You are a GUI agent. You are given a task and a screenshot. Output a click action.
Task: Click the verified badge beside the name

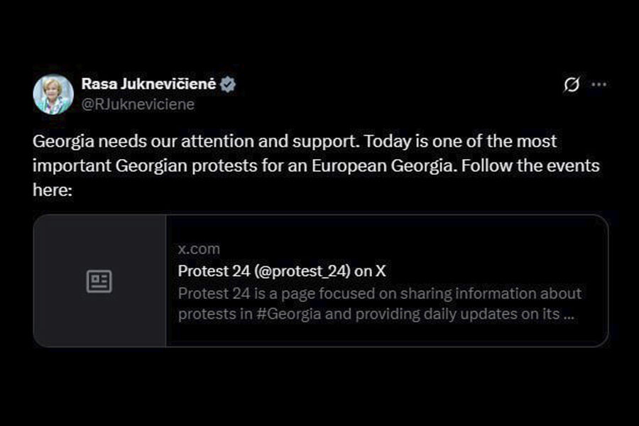[x=228, y=84]
